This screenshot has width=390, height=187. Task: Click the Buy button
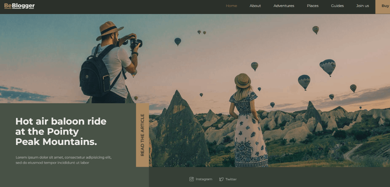[383, 7]
